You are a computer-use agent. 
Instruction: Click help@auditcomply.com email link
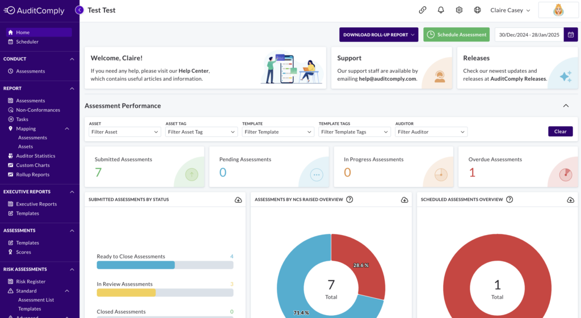[387, 78]
